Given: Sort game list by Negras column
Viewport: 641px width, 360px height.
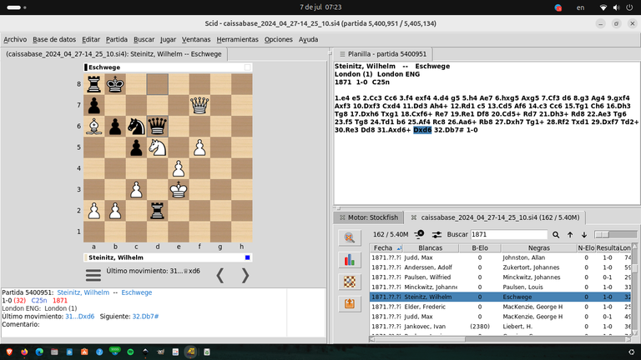Looking at the screenshot, I should point(538,247).
